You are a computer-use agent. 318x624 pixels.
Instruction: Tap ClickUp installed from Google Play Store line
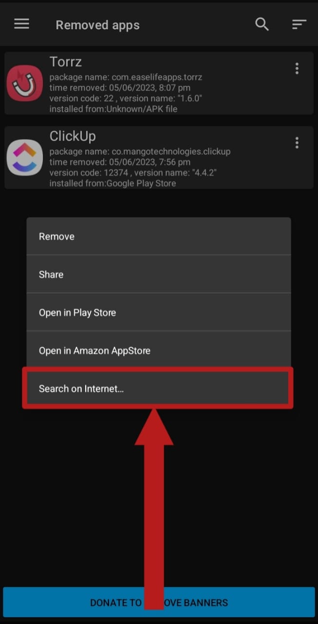[x=112, y=183]
